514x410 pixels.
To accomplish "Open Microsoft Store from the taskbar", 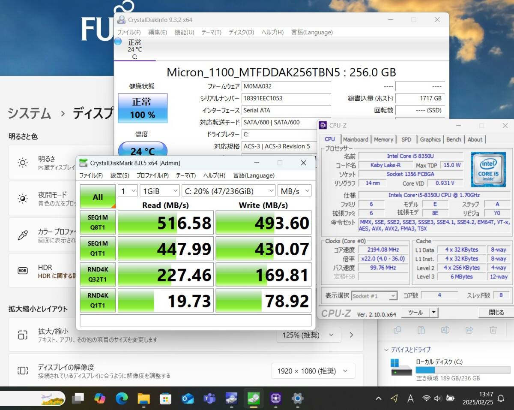I will pos(165,398).
